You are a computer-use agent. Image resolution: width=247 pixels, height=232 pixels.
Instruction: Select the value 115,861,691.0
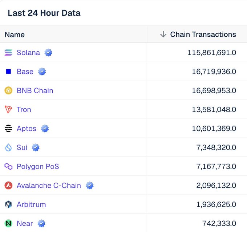(212, 53)
